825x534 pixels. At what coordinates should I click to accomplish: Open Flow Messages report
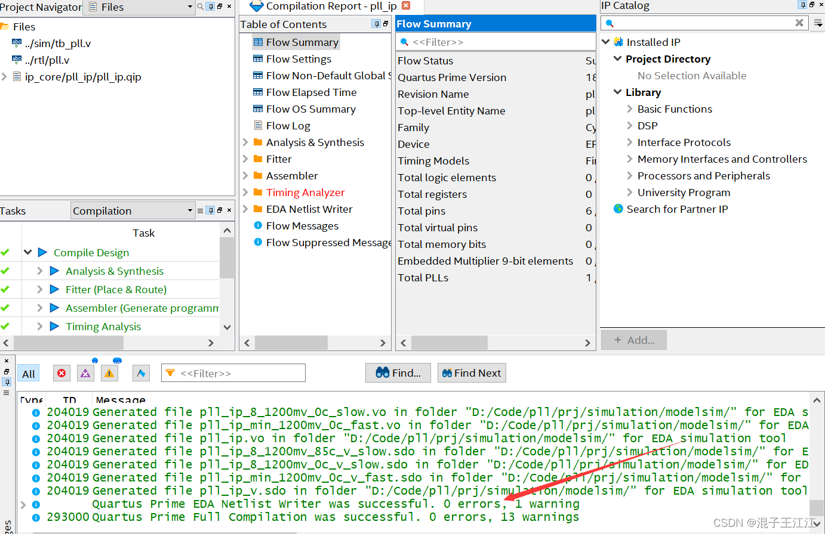coord(302,225)
